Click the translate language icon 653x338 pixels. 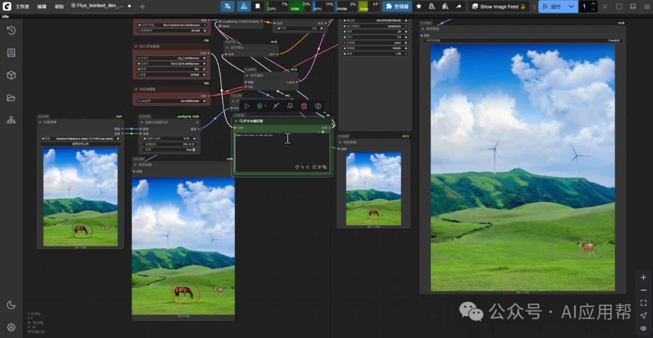[x=227, y=6]
